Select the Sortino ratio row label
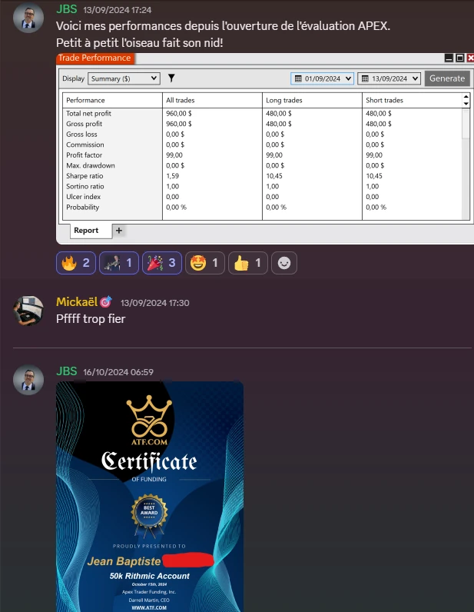Screen dimensions: 474x612 [x=85, y=187]
